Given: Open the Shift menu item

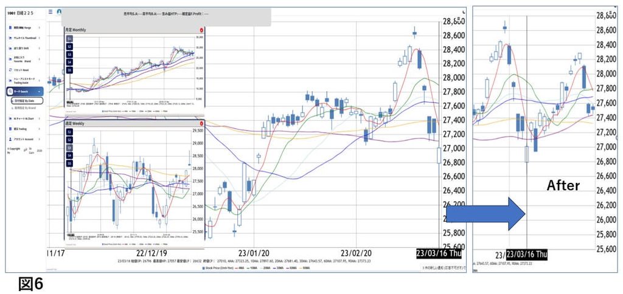Looking at the screenshot, I should coord(24,49).
